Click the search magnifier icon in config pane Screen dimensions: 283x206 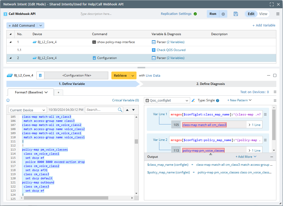[120, 110]
